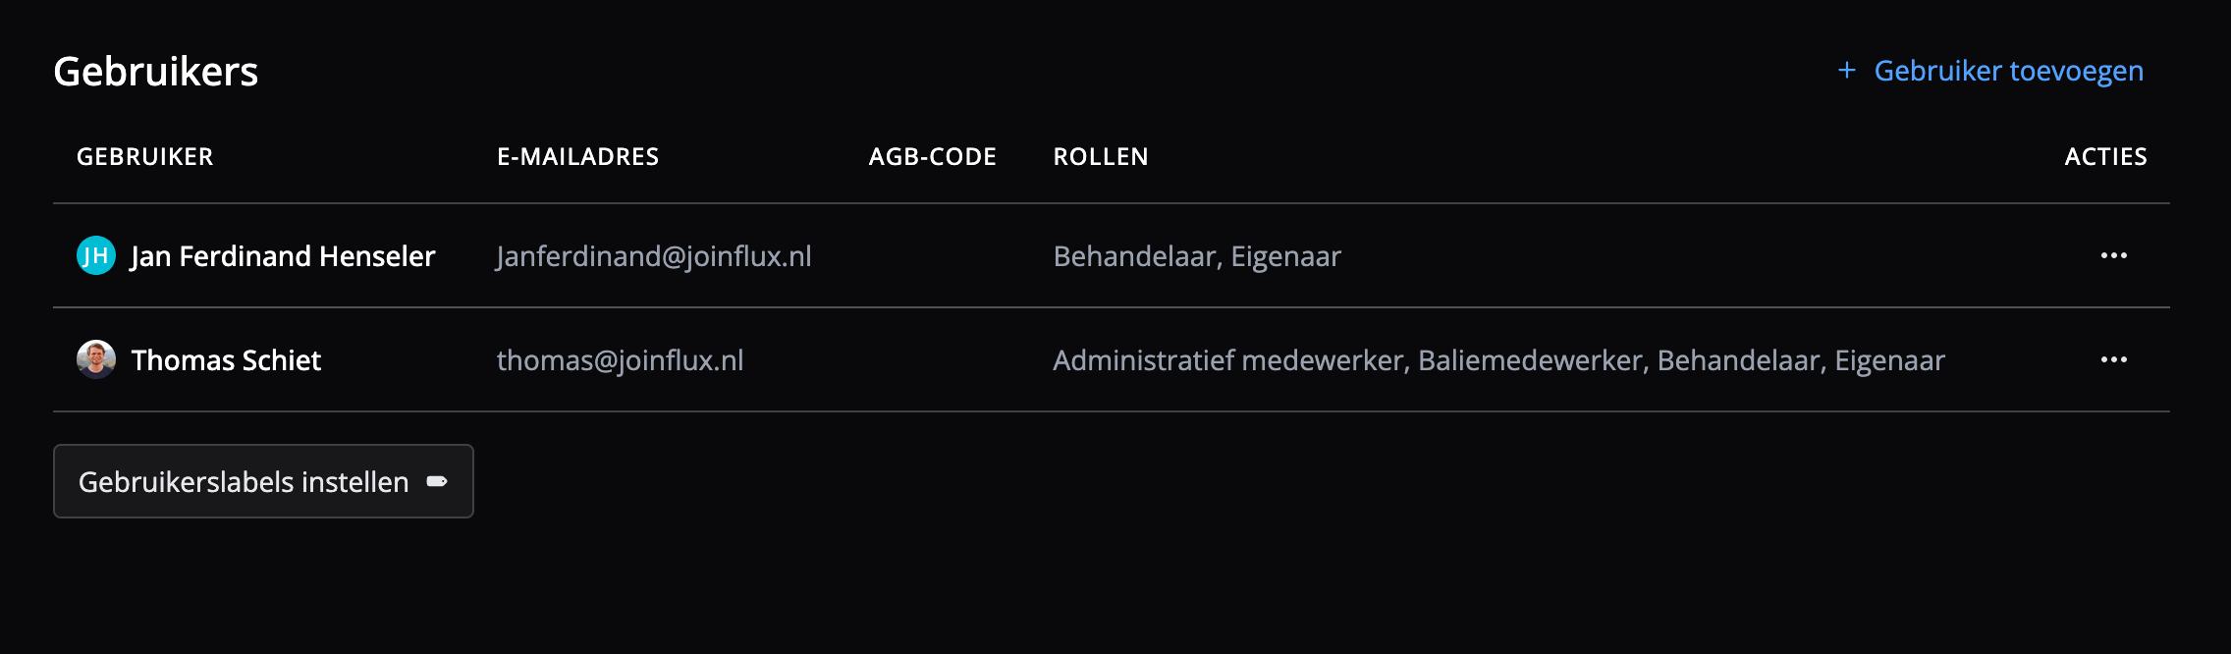2231x654 pixels.
Task: Click the GEBRUIKER column header
Action: [145, 157]
